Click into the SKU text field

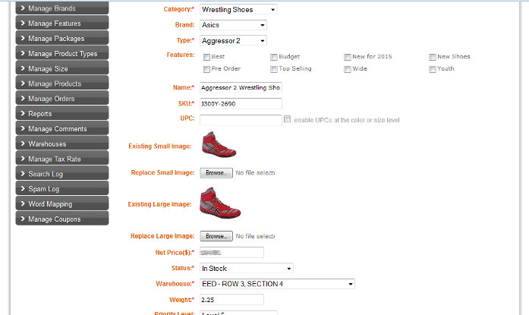pos(241,103)
